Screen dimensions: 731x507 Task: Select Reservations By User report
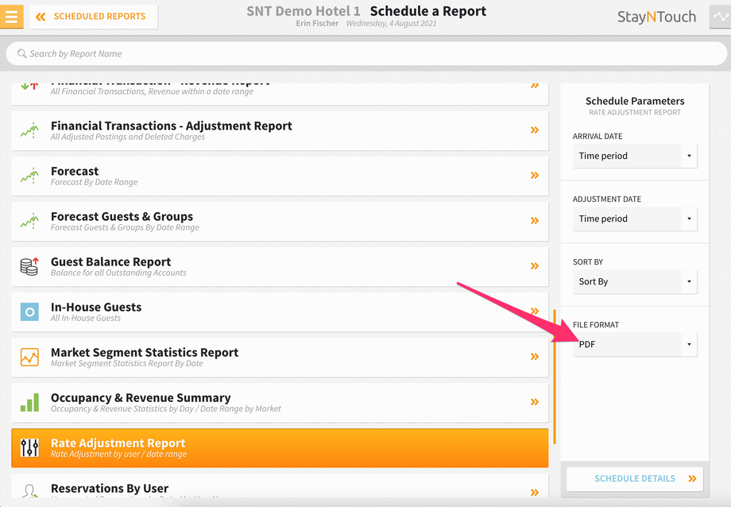pos(280,486)
